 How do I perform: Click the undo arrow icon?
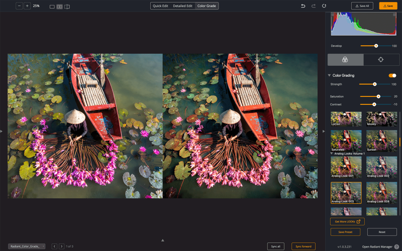coord(303,6)
